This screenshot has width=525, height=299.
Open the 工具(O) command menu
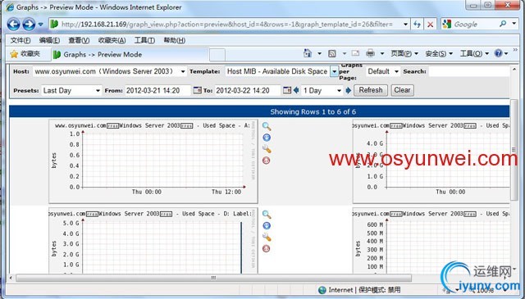pyautogui.click(x=474, y=53)
